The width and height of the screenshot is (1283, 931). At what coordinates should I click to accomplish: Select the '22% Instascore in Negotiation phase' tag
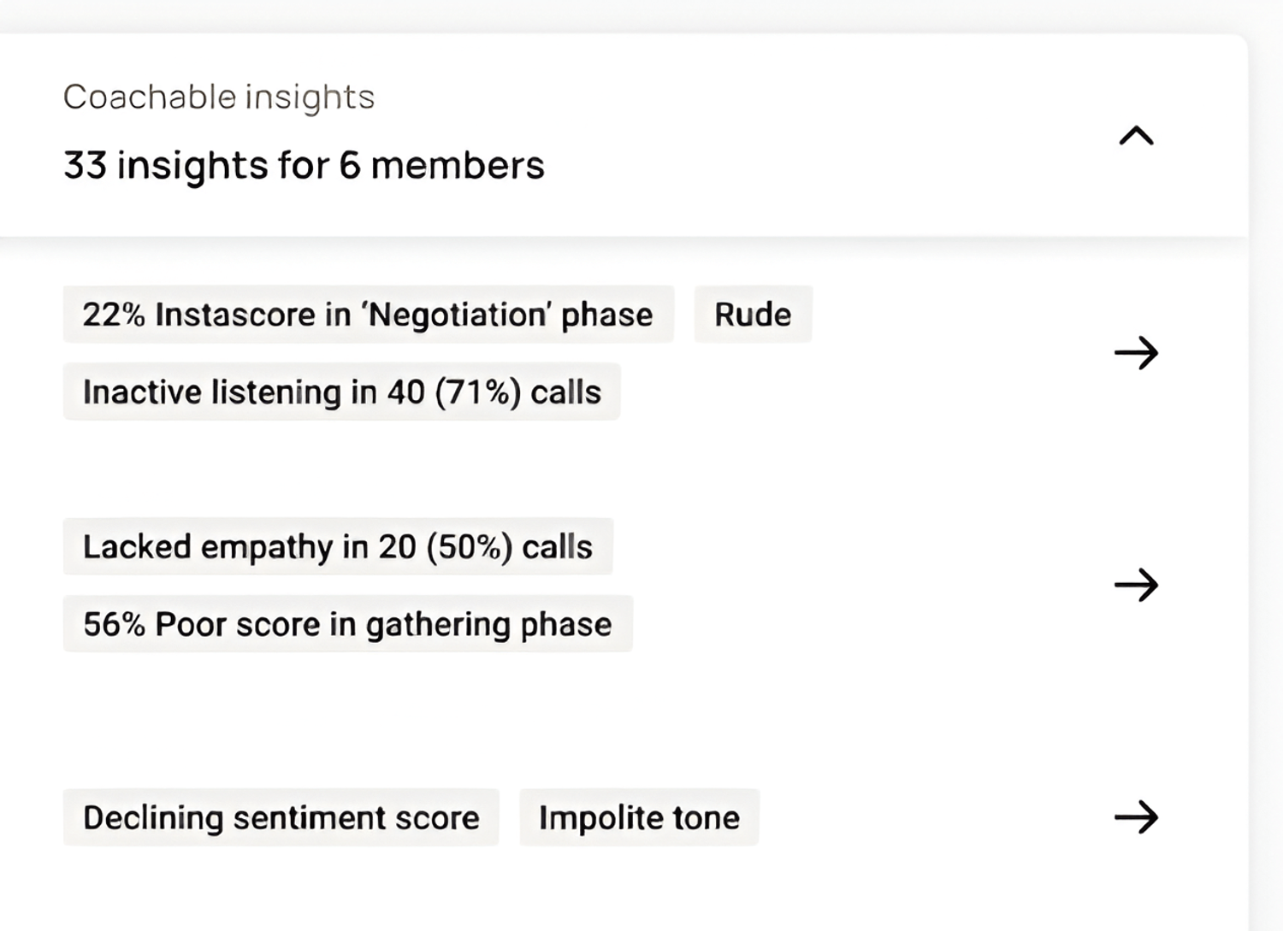click(368, 315)
